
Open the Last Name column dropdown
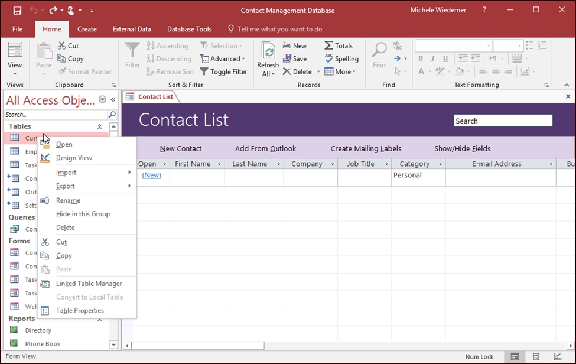click(279, 164)
